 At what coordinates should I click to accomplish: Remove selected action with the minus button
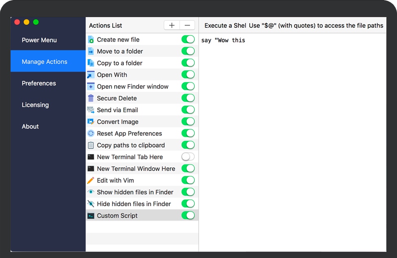pos(187,25)
